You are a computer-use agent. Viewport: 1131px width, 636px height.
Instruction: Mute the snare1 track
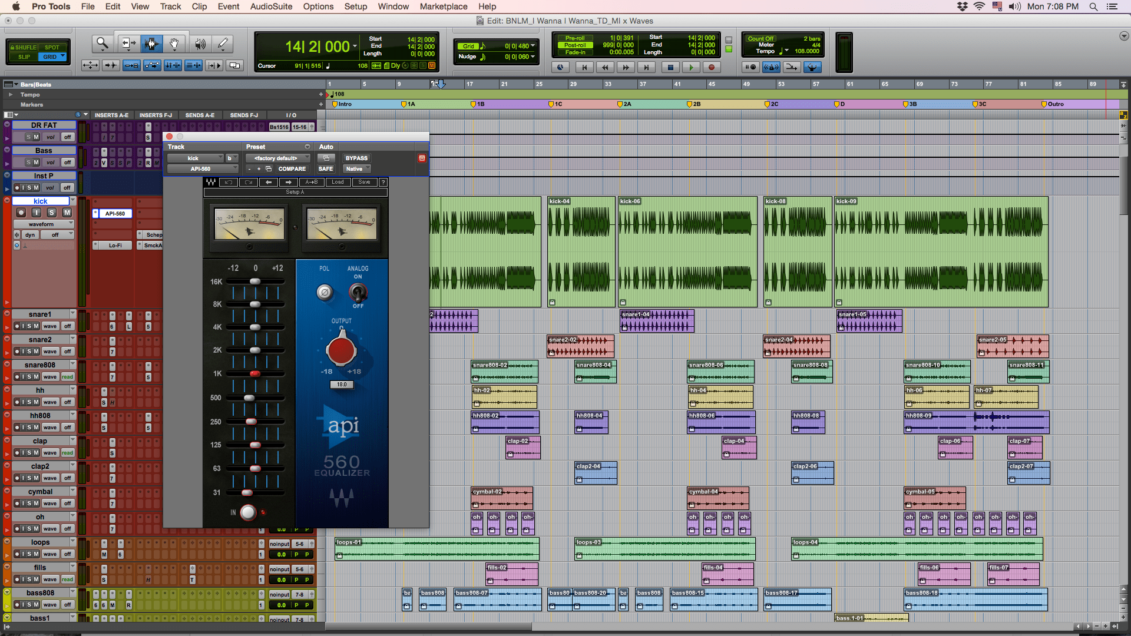(x=36, y=326)
